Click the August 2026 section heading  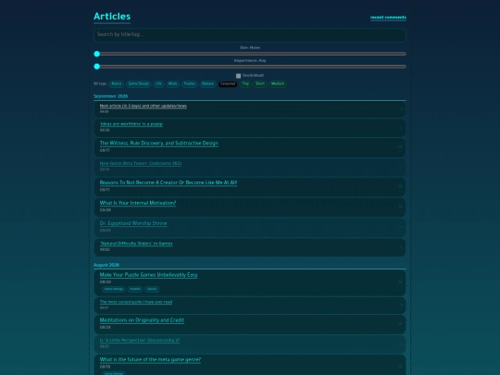pos(106,265)
